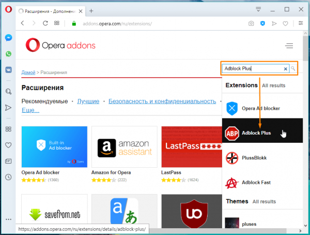Click LastPass star rating
Image resolution: width=310 pixels, height=235 pixels.
pos(174,180)
